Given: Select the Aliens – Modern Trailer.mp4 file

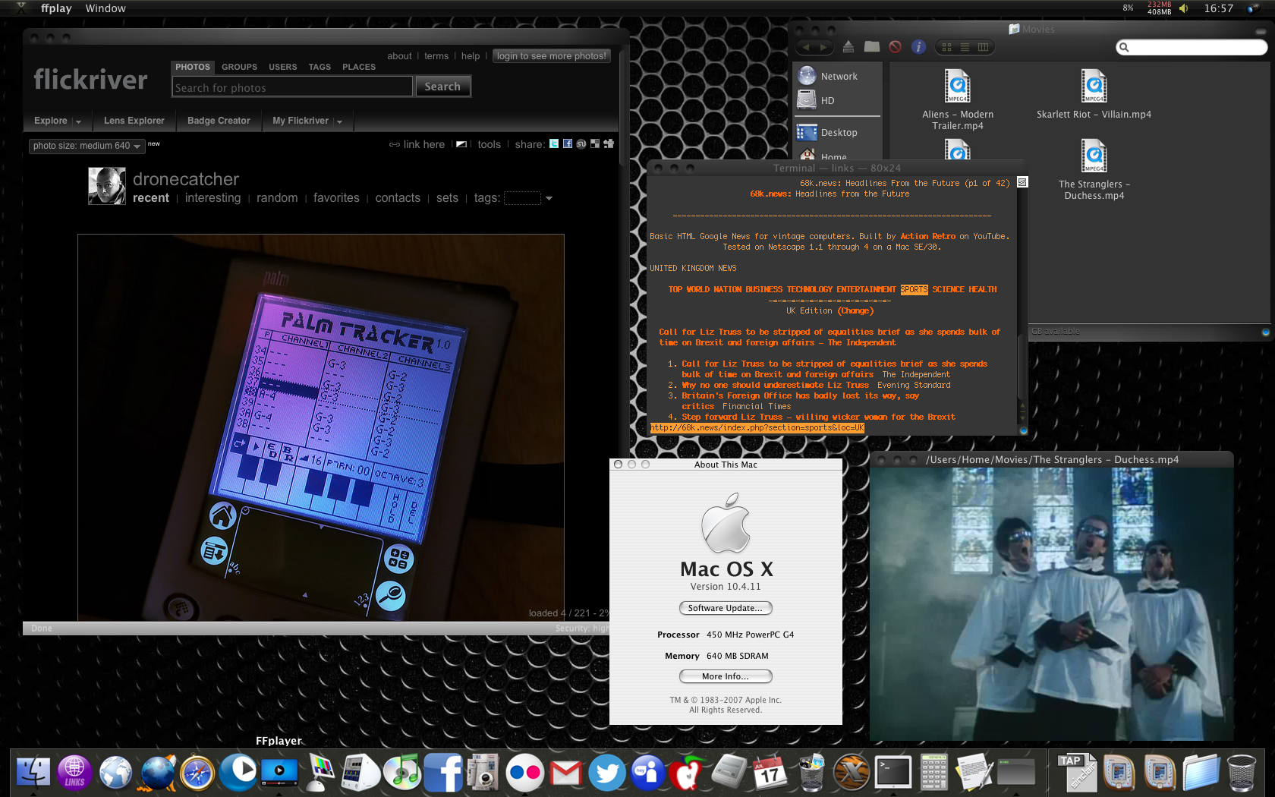Looking at the screenshot, I should tap(958, 100).
